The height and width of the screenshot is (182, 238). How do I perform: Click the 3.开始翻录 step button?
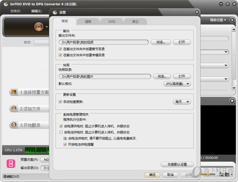29,125
